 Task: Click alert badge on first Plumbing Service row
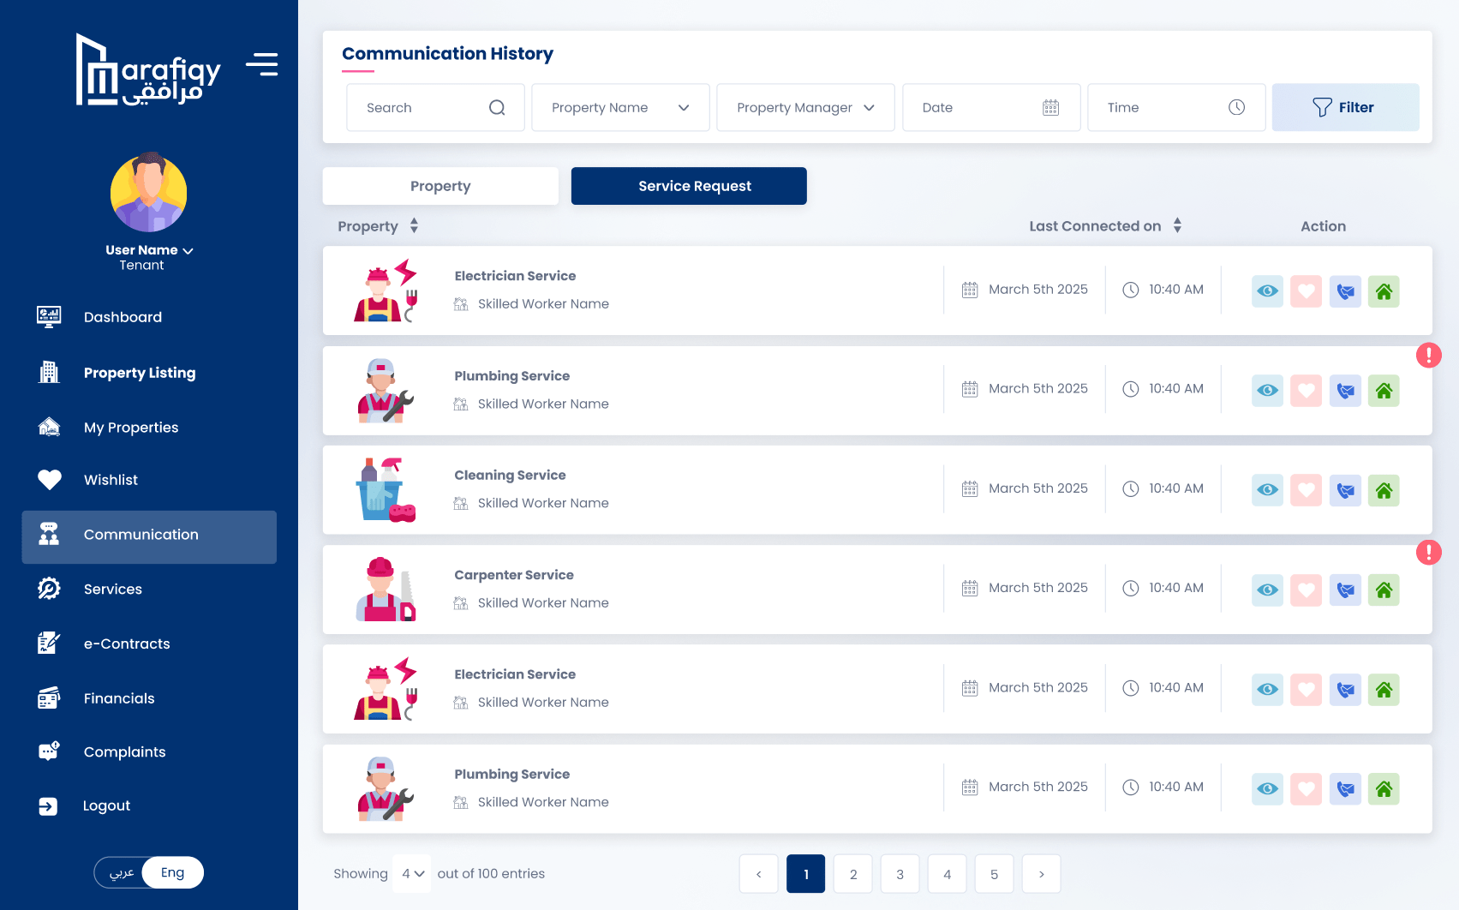pyautogui.click(x=1428, y=355)
